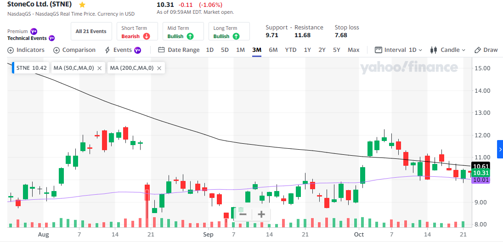Click the current price 10.31 header

tap(165, 5)
